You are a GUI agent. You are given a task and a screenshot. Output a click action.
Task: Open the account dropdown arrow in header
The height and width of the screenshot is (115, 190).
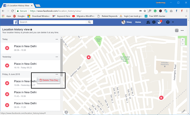click(173, 22)
